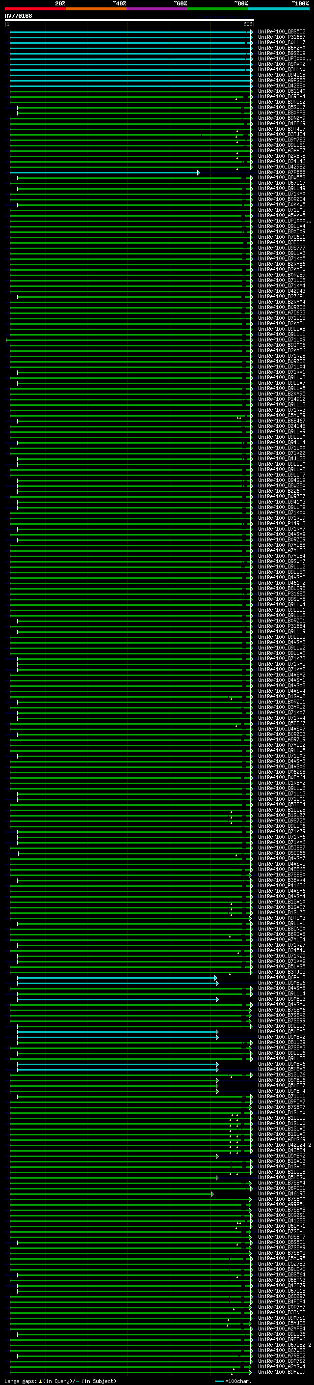Select the query name AV770168

pyautogui.click(x=18, y=16)
